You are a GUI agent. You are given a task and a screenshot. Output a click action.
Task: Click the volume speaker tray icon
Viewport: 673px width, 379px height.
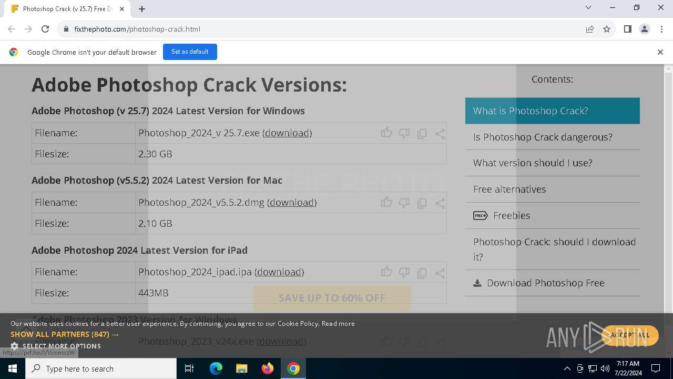pos(605,368)
